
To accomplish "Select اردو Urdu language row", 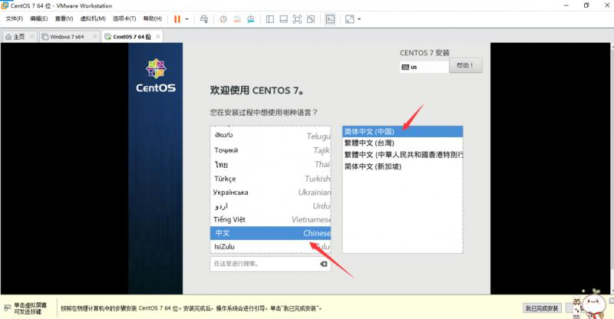I will point(271,206).
